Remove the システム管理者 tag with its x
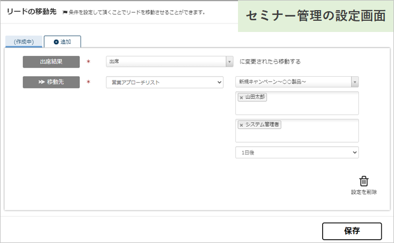 241,125
